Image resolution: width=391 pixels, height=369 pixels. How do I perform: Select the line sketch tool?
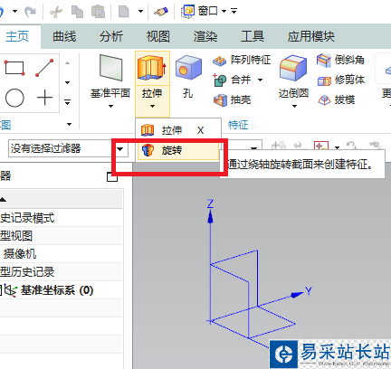[44, 68]
